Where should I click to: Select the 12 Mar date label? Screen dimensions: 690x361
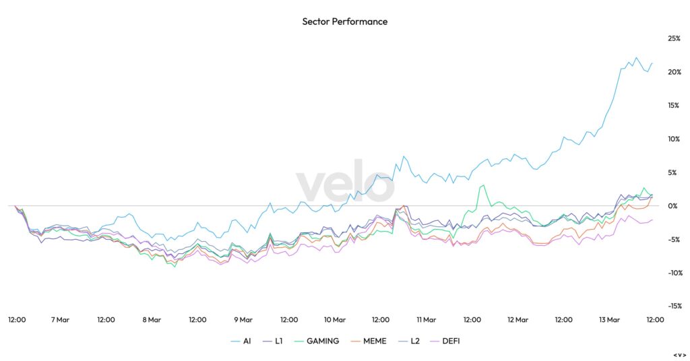[x=517, y=320]
